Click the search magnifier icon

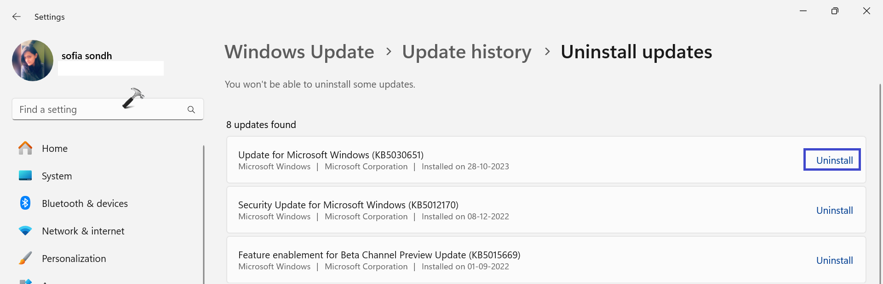pyautogui.click(x=191, y=110)
